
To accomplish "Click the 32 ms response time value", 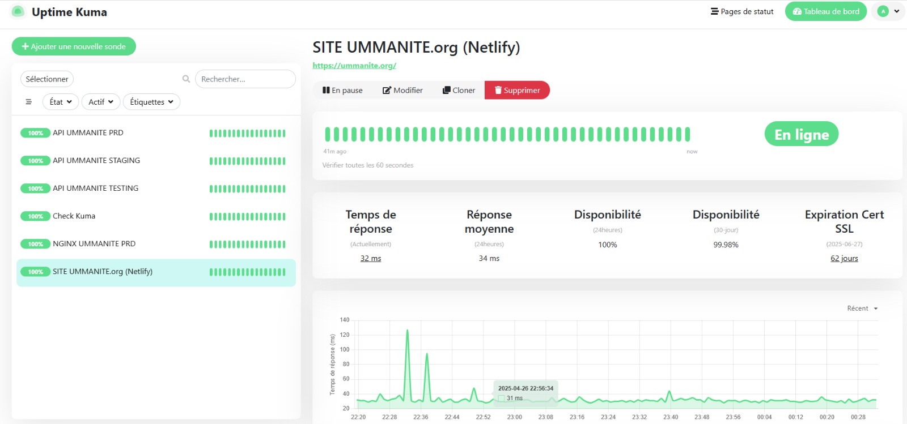I will [x=371, y=258].
